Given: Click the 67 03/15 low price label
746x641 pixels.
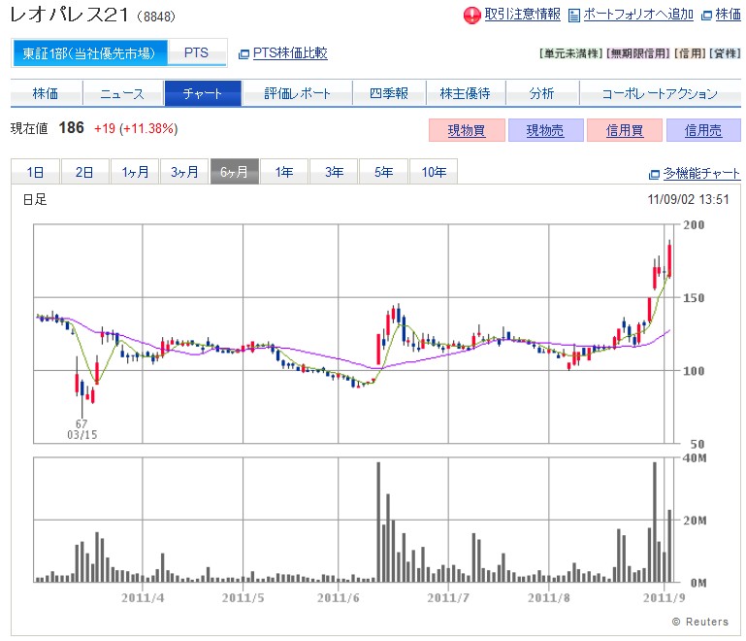Looking at the screenshot, I should 81,429.
